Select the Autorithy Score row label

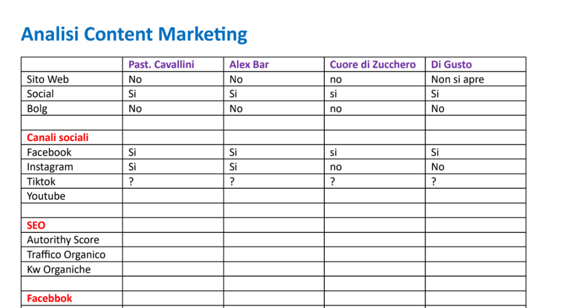(x=63, y=240)
